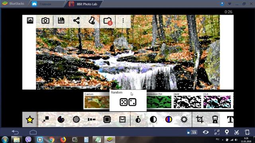Select the pixel aspect blocks icon
Screen dimensions: 255x143
pyautogui.click(x=92, y=120)
